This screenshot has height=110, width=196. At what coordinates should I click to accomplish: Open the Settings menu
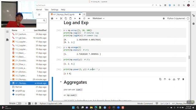55,9
